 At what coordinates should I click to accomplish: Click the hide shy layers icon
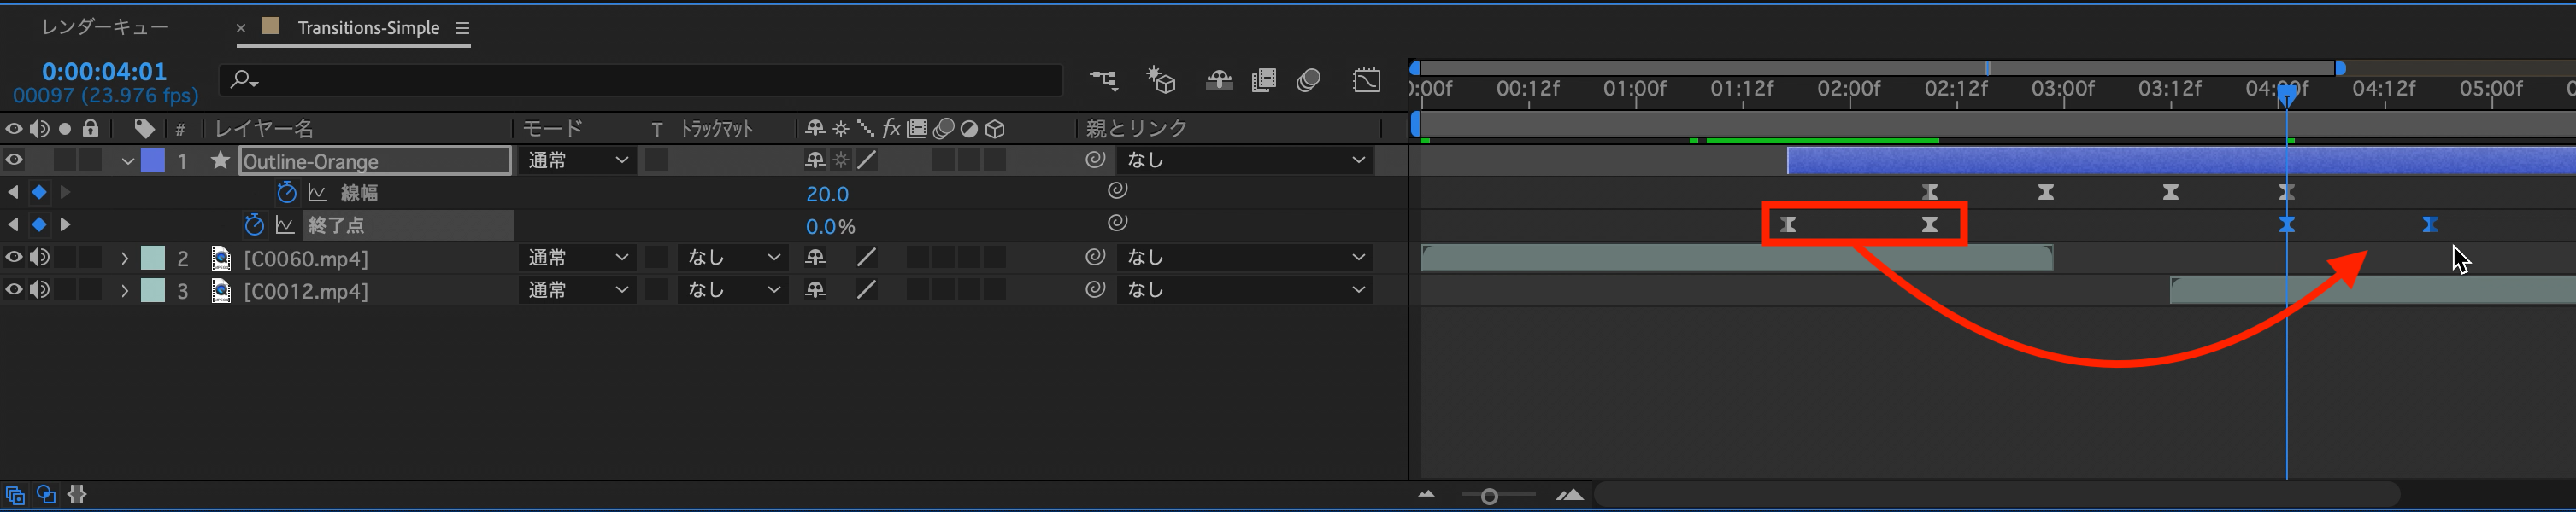point(1218,80)
